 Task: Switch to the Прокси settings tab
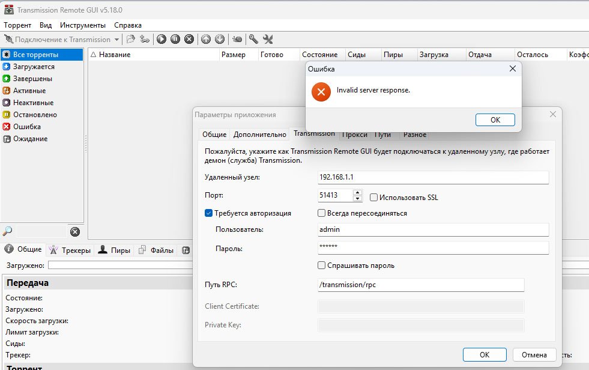click(x=354, y=135)
